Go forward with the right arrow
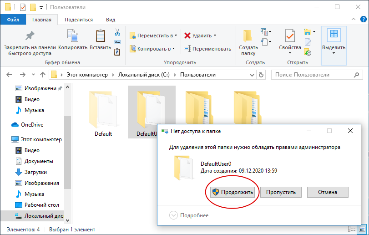 (x=23, y=75)
